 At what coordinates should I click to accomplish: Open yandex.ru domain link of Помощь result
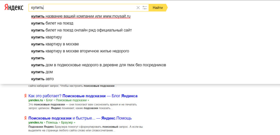click(36, 122)
